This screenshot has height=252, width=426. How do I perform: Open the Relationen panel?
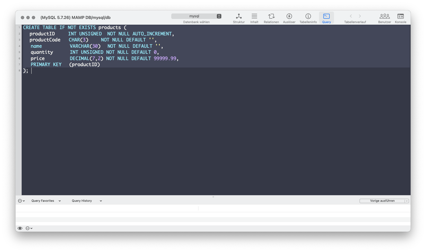coord(271,18)
